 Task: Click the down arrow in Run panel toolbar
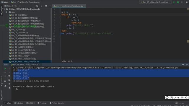pos(9,72)
